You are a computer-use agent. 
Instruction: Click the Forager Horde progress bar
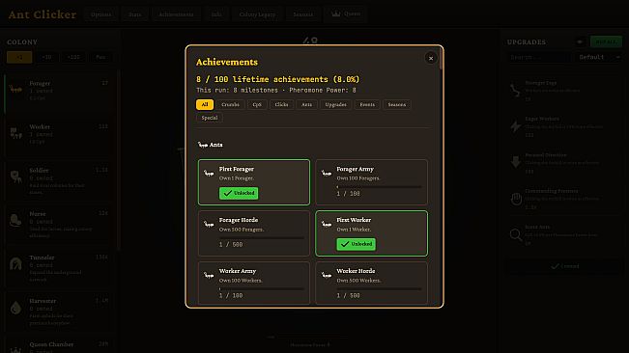(x=262, y=237)
